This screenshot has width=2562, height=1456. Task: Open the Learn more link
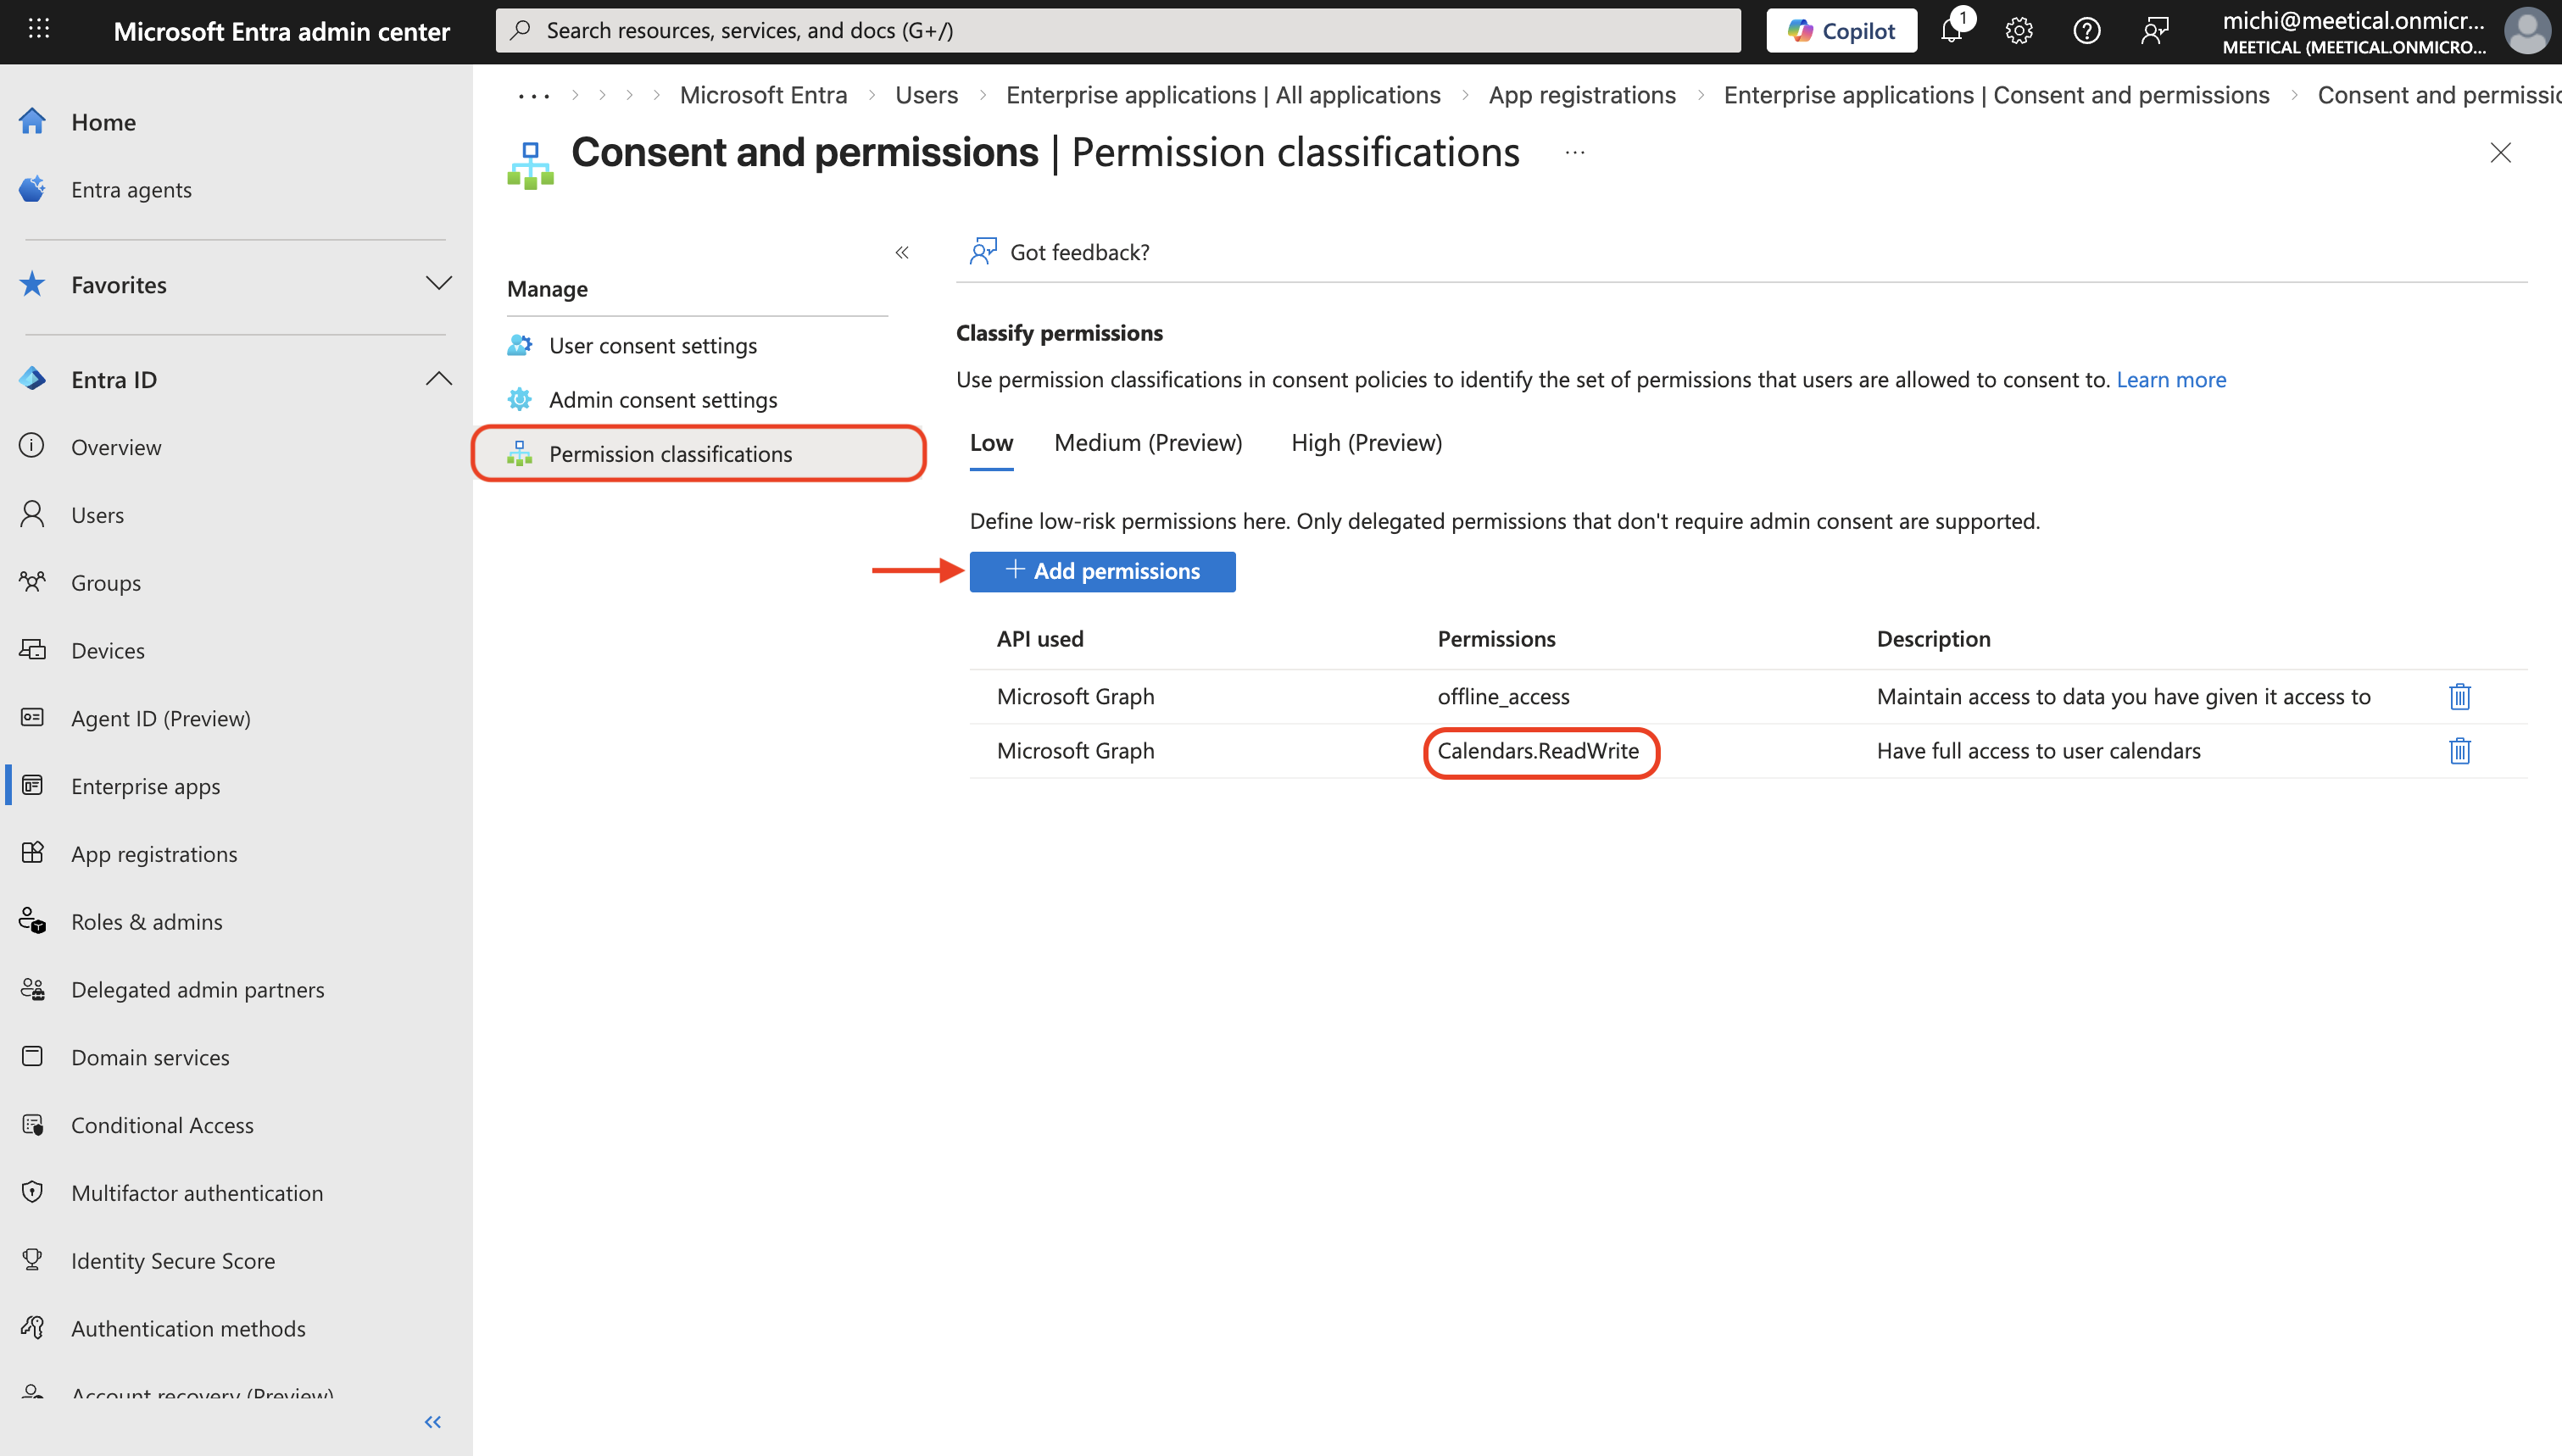click(x=2170, y=379)
